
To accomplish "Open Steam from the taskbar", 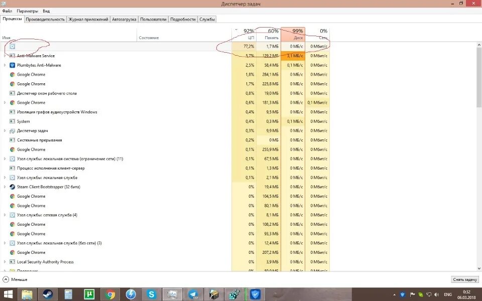I will point(47,294).
